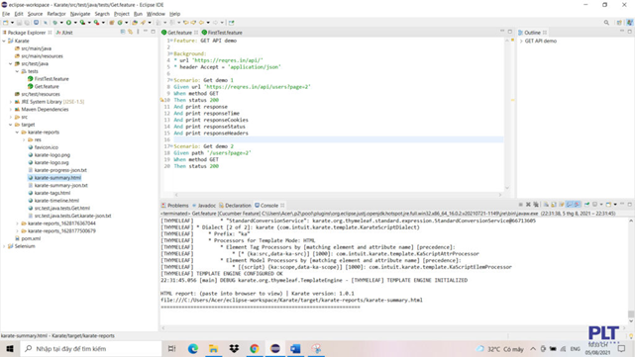Viewport: 635px width, 357px height.
Task: Open the Refactor menu
Action: 56,14
